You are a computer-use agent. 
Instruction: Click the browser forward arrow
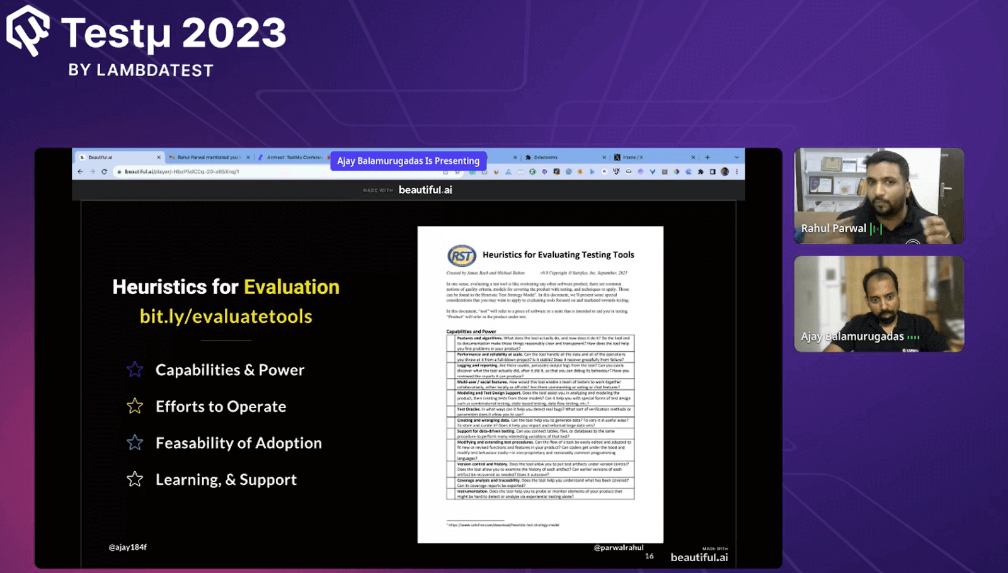click(x=92, y=171)
